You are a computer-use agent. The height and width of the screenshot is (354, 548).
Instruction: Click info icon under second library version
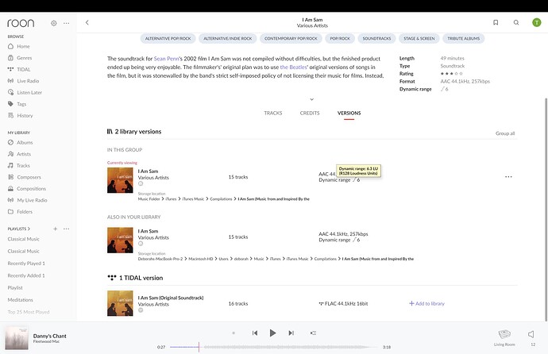tap(141, 244)
